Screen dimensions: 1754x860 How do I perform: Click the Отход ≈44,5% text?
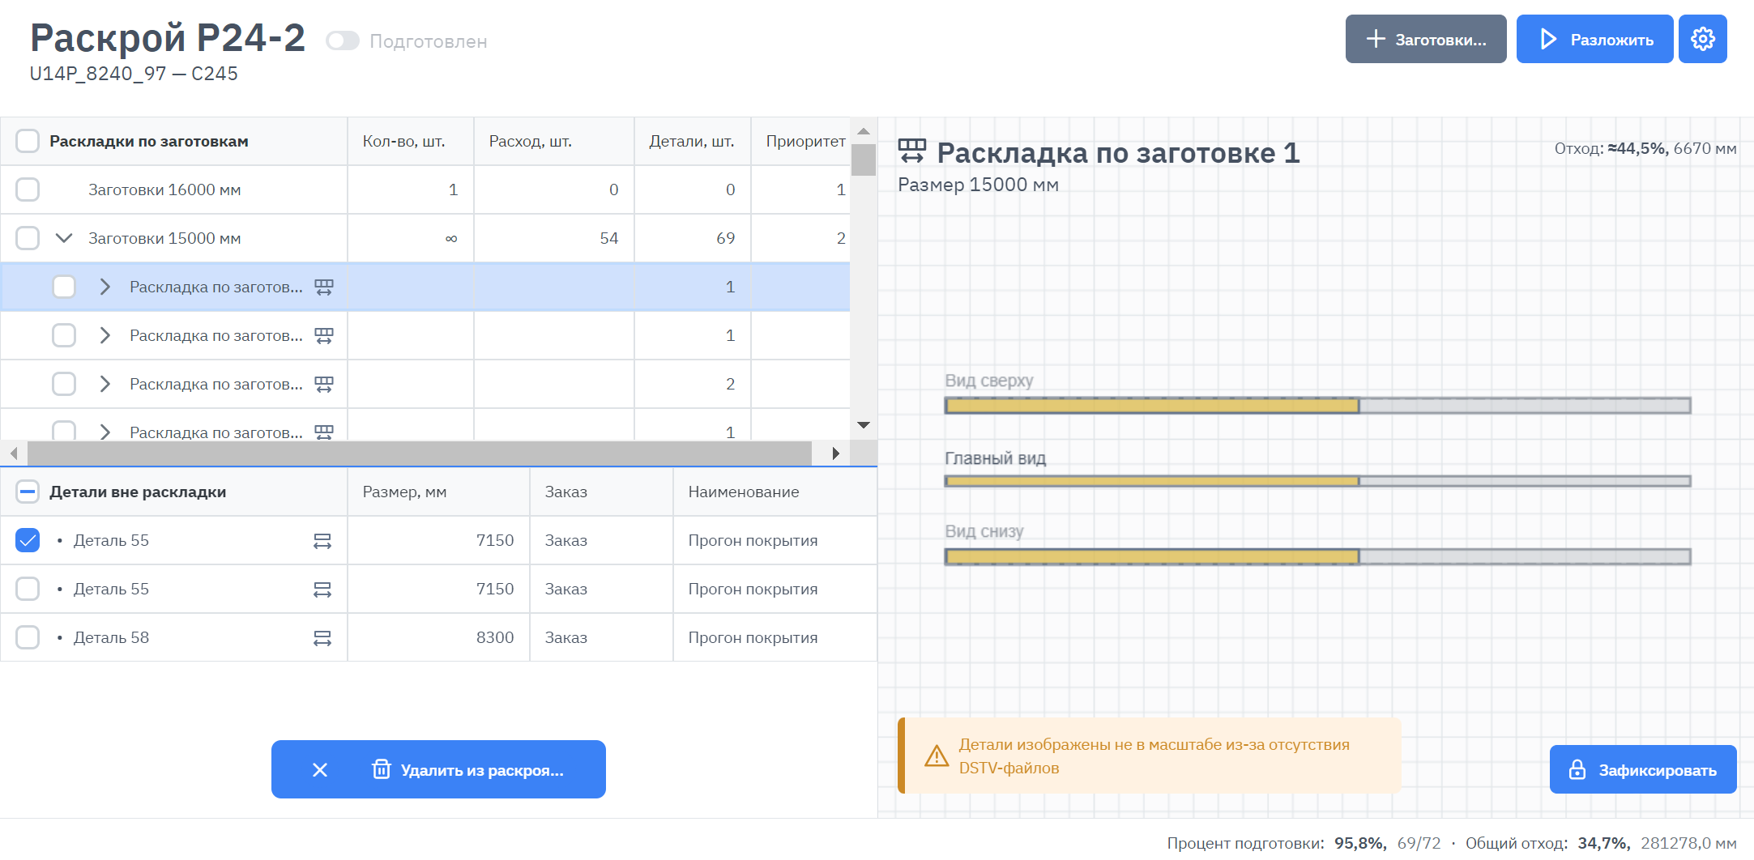(x=1645, y=148)
